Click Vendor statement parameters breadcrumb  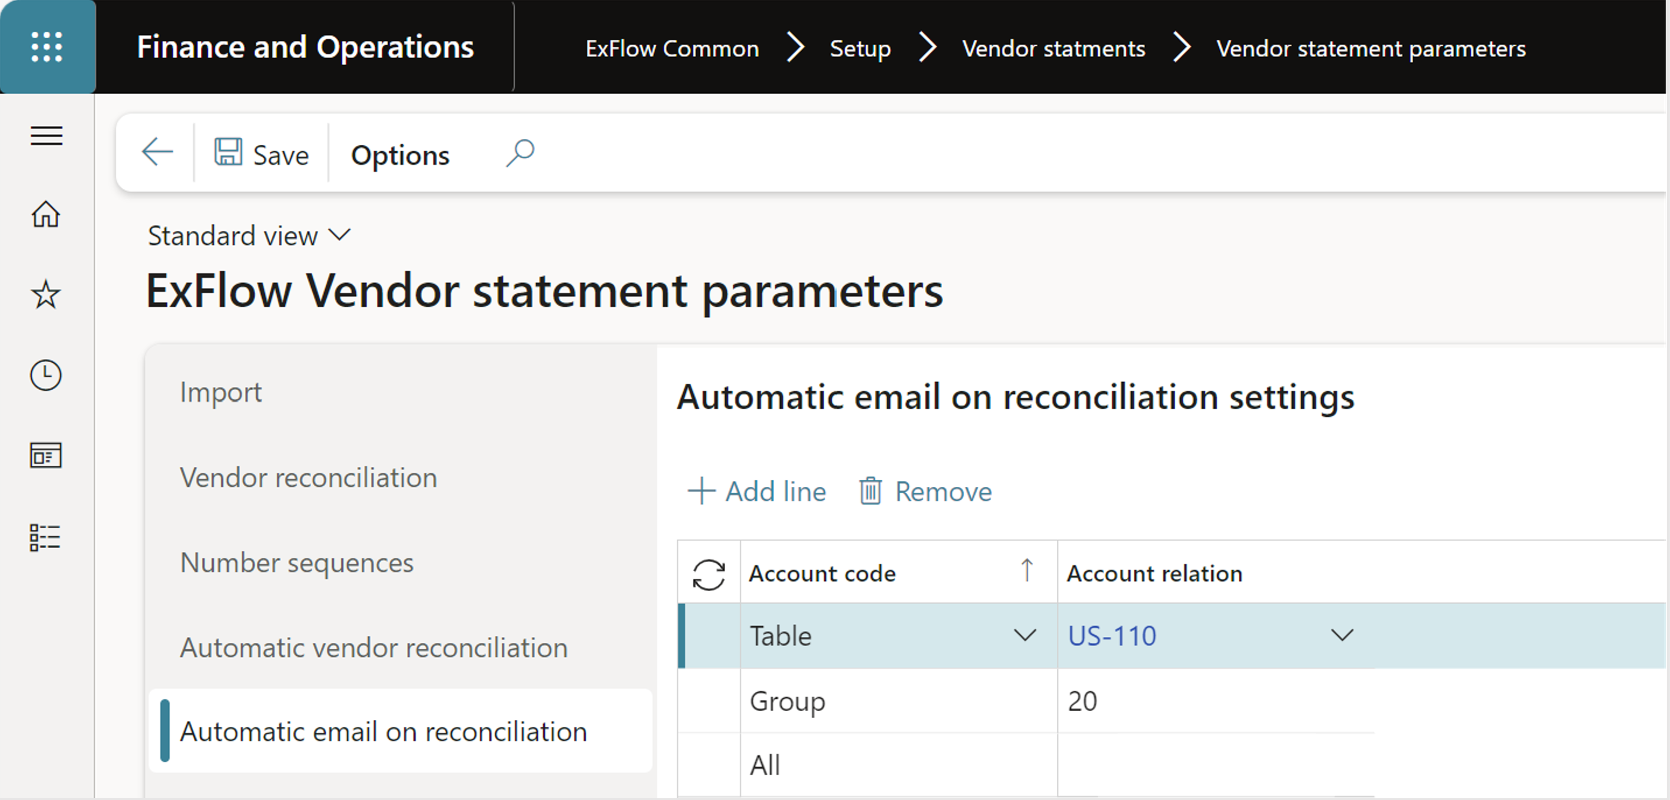1371,49
